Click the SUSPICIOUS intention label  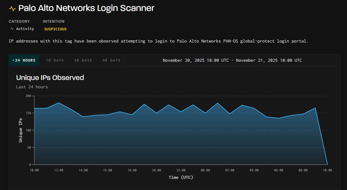pos(55,29)
